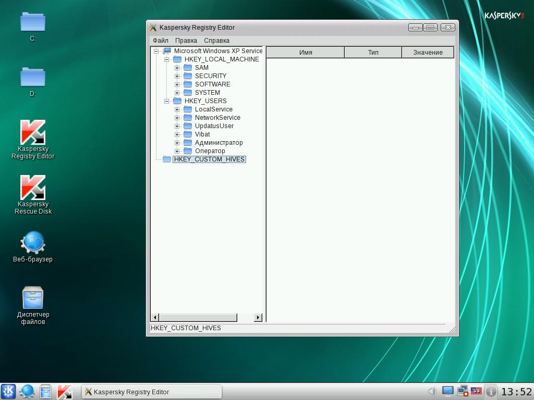Expand the SOFTWARE registry key
Image resolution: width=534 pixels, height=400 pixels.
coord(177,84)
